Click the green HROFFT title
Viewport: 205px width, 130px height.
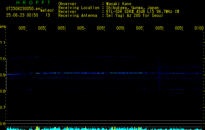coord(33,3)
